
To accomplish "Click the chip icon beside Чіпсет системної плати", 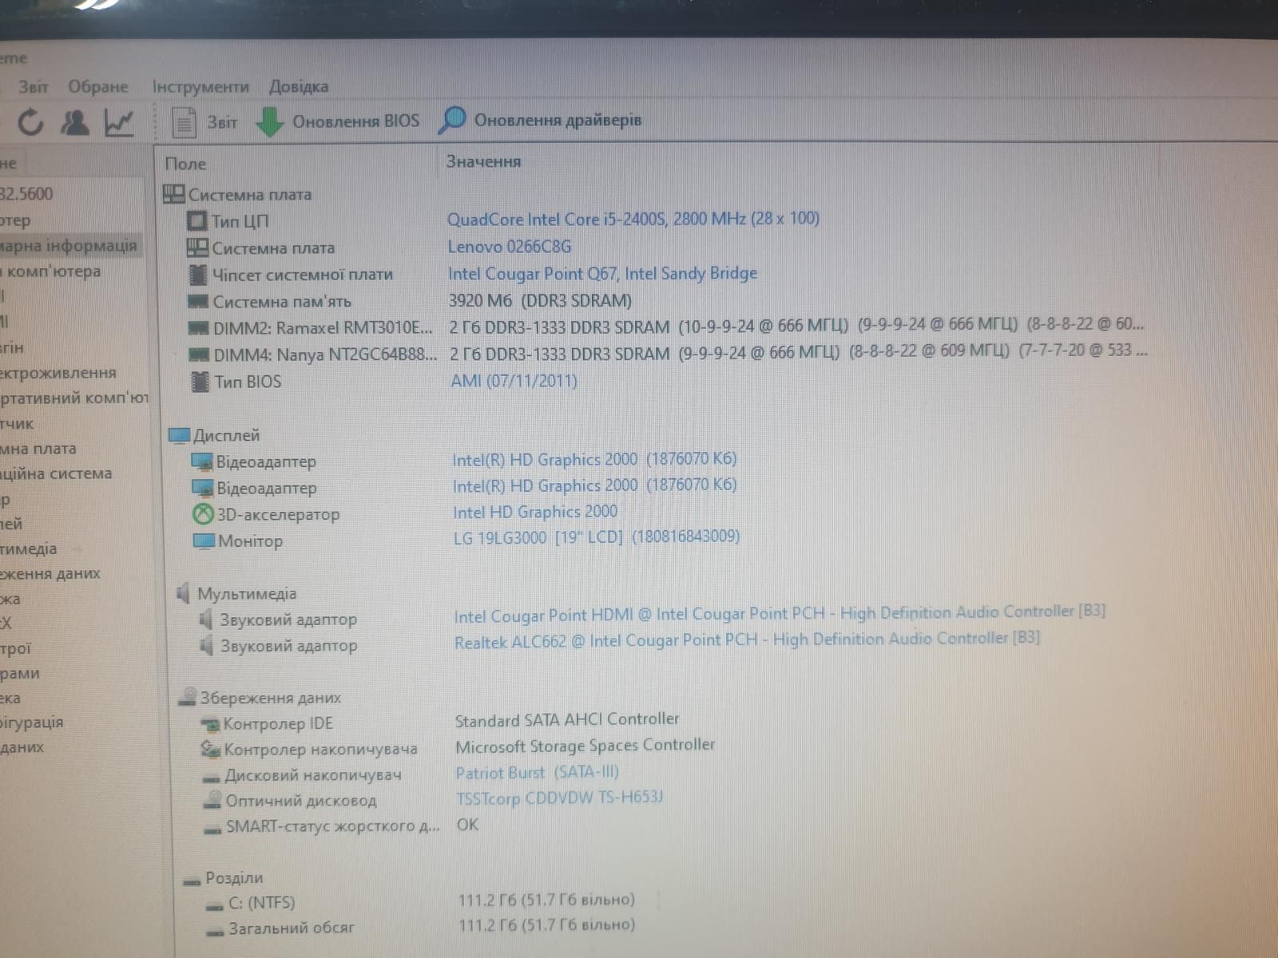I will [x=197, y=275].
